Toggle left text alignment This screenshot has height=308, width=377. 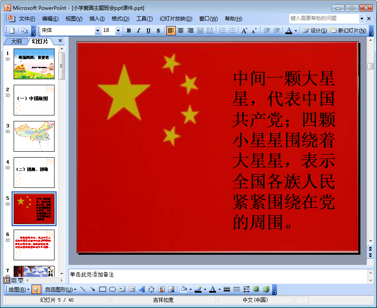pos(171,31)
